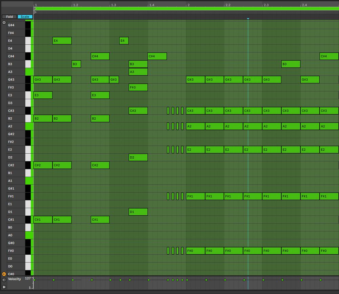Viewport: 339px width, 294px height.
Task: Select the C#3 note below the F#3 note
Action: (138, 111)
